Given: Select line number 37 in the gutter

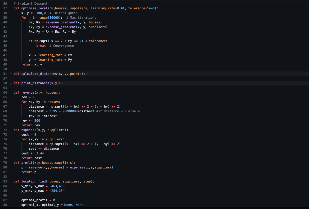Looking at the screenshot, I should pos(5,8).
